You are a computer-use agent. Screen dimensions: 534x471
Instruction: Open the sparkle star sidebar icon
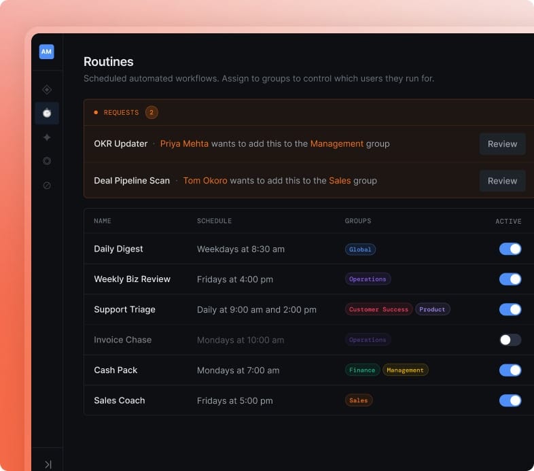[x=47, y=137]
